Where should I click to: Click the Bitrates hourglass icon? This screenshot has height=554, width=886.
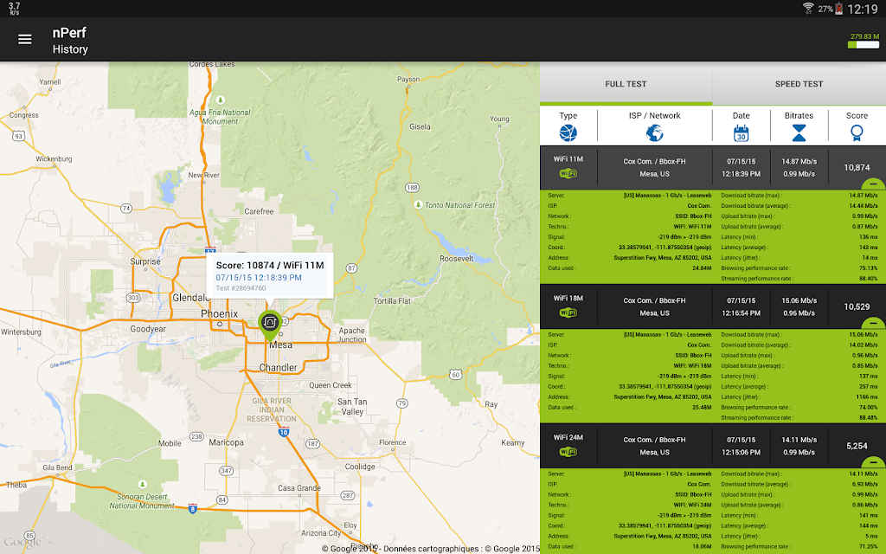pos(799,132)
